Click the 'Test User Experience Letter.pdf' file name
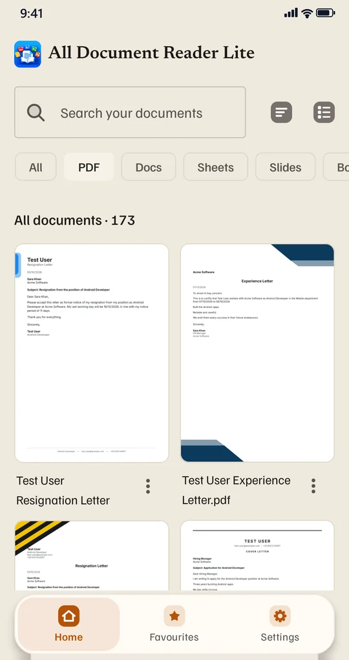The width and height of the screenshot is (349, 660). point(237,490)
